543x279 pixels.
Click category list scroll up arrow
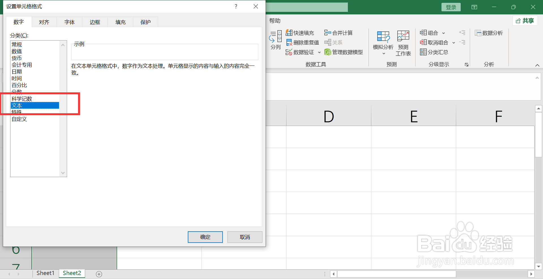tap(63, 45)
